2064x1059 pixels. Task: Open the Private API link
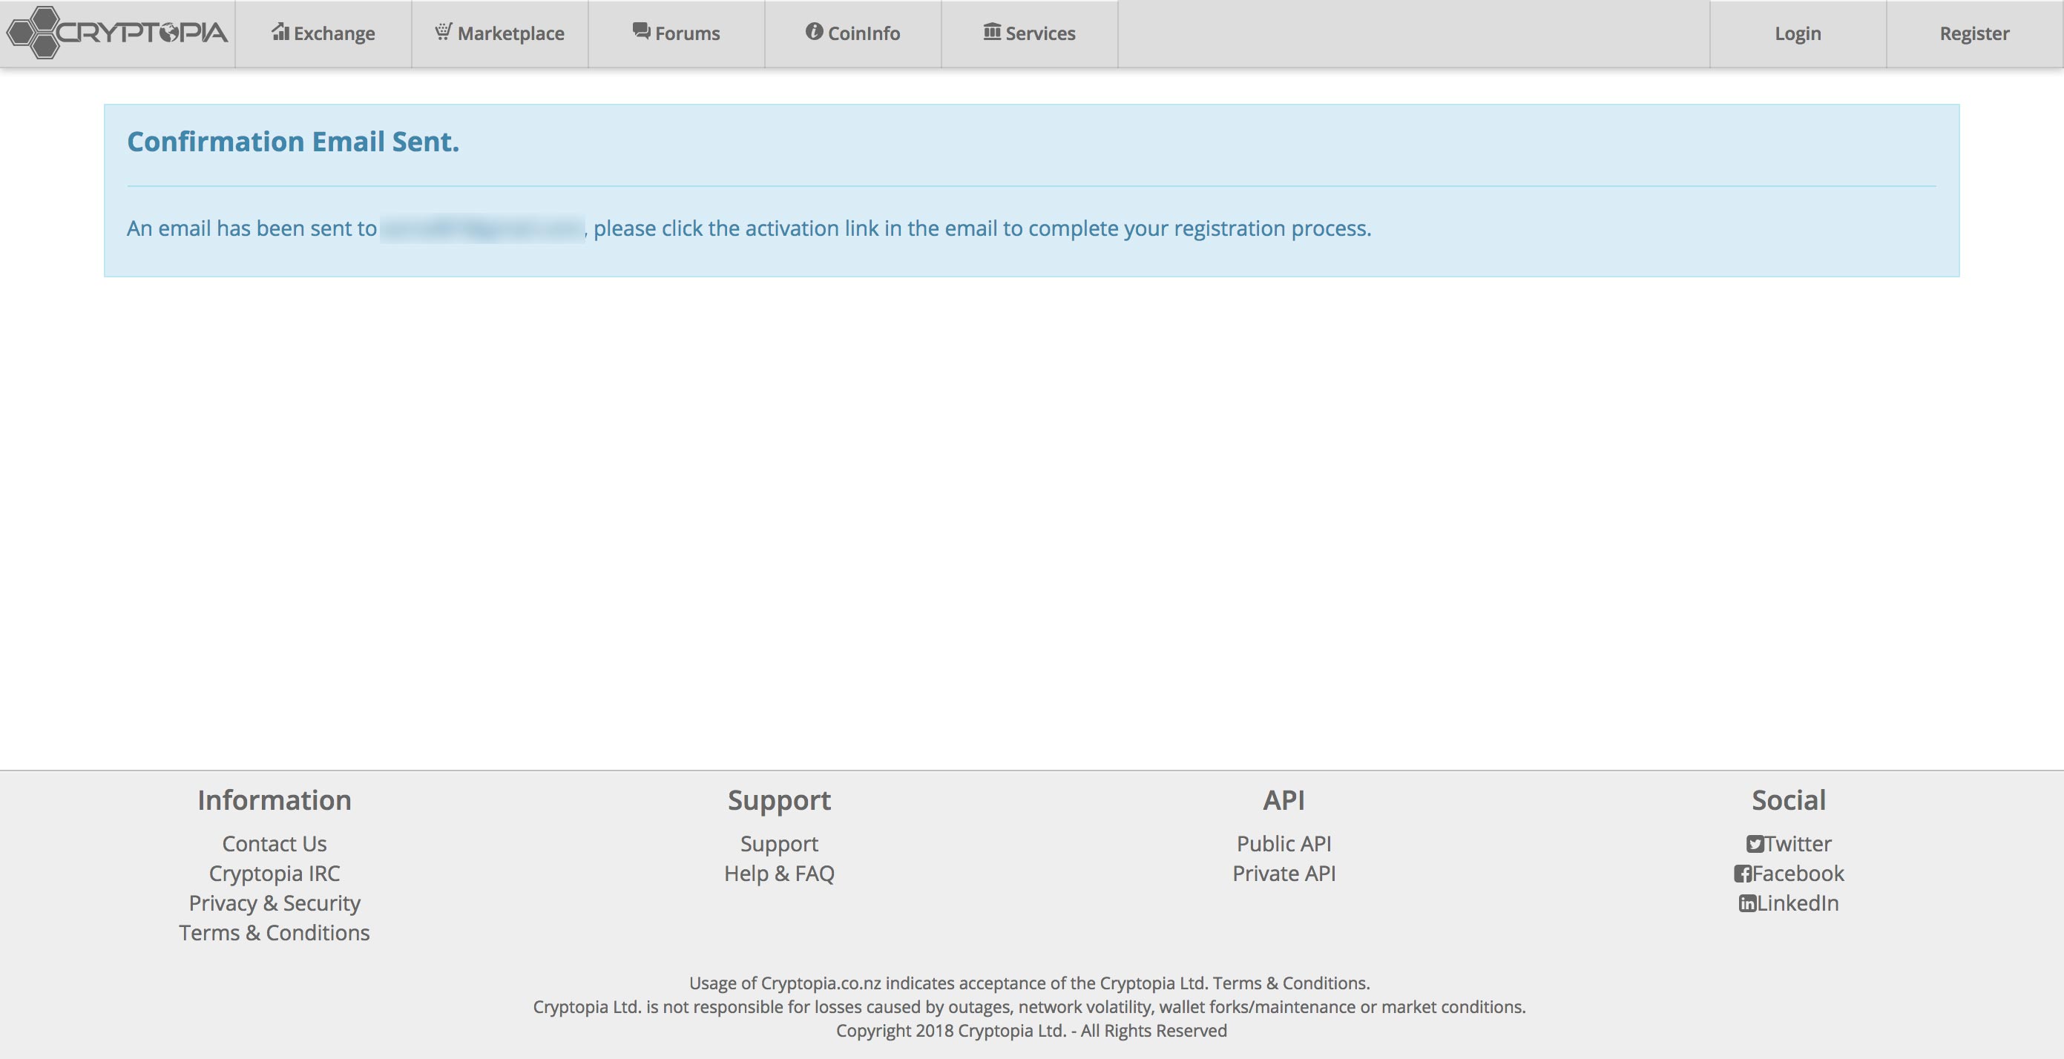coord(1284,873)
